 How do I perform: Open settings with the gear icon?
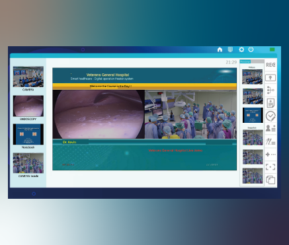pyautogui.click(x=241, y=50)
